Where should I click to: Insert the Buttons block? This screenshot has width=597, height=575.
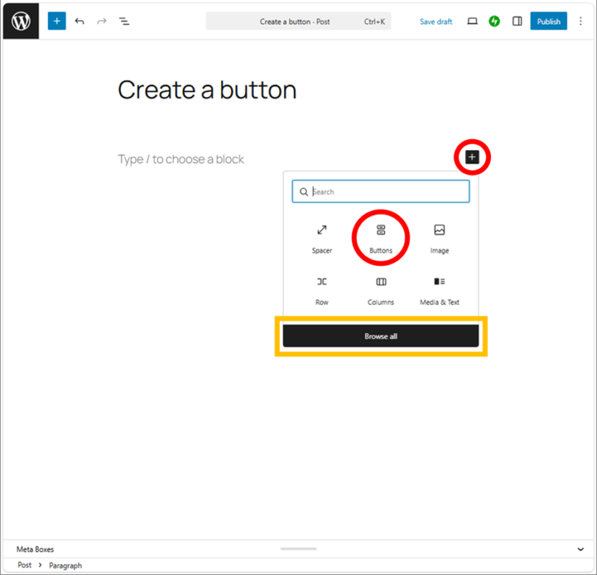[381, 239]
